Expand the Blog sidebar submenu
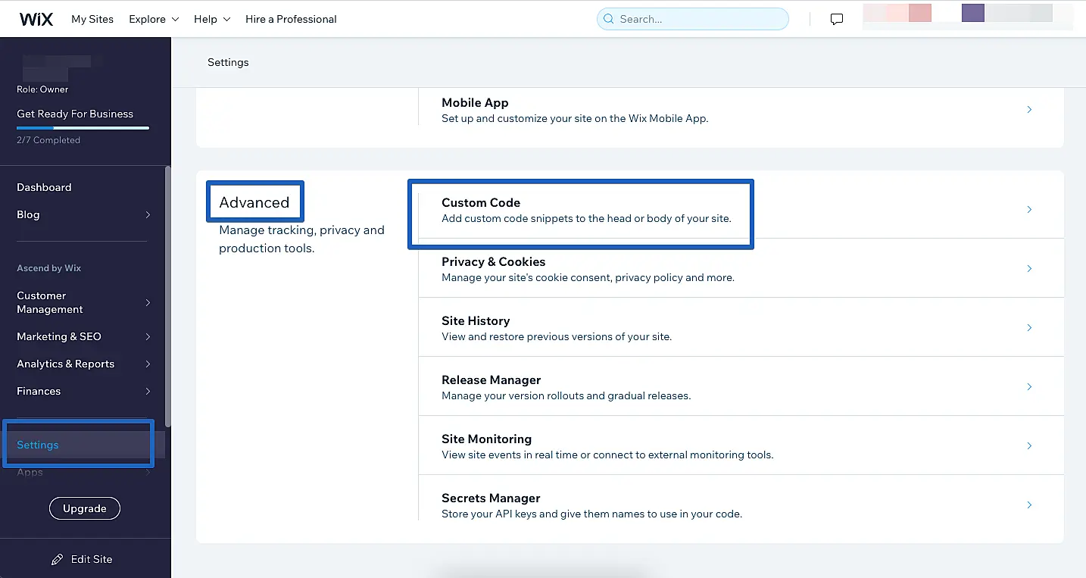This screenshot has width=1086, height=578. 148,215
